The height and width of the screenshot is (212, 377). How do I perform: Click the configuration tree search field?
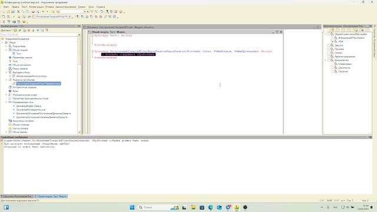[39, 35]
